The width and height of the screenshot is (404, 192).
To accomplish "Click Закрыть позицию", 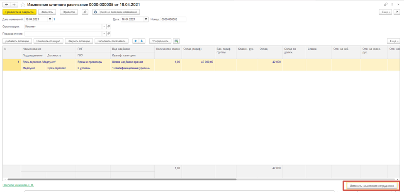I will (79, 41).
